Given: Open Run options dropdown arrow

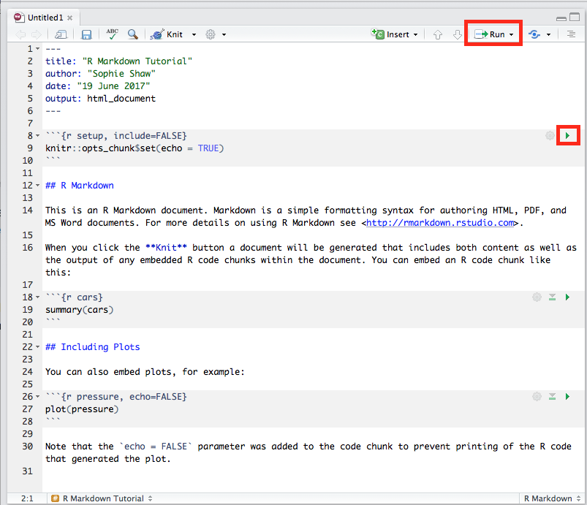Looking at the screenshot, I should [x=512, y=34].
